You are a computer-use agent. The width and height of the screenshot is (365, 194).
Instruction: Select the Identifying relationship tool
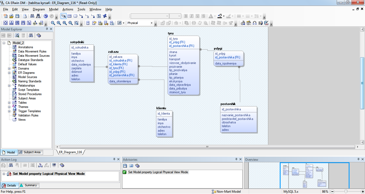(x=81, y=16)
